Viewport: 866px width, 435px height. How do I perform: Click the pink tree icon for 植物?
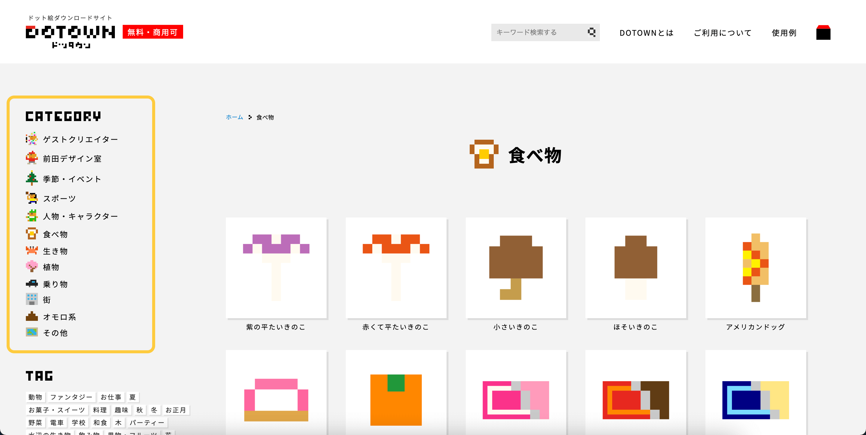point(32,266)
